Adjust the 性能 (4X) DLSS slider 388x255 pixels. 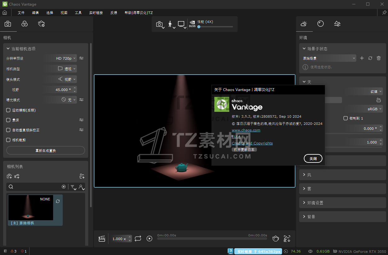click(x=215, y=27)
